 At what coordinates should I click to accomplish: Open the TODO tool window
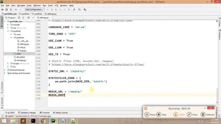pyautogui.click(x=10, y=113)
